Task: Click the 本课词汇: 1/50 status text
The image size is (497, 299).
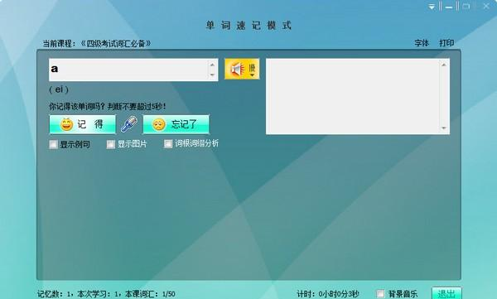Action: point(150,294)
